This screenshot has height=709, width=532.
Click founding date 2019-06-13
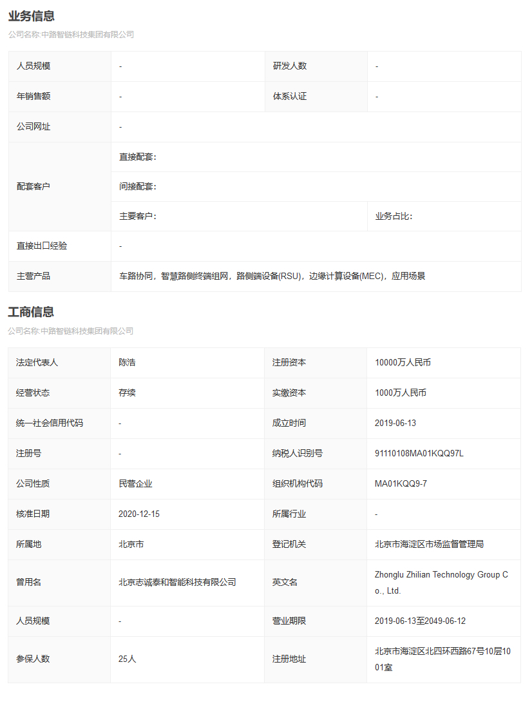[395, 423]
